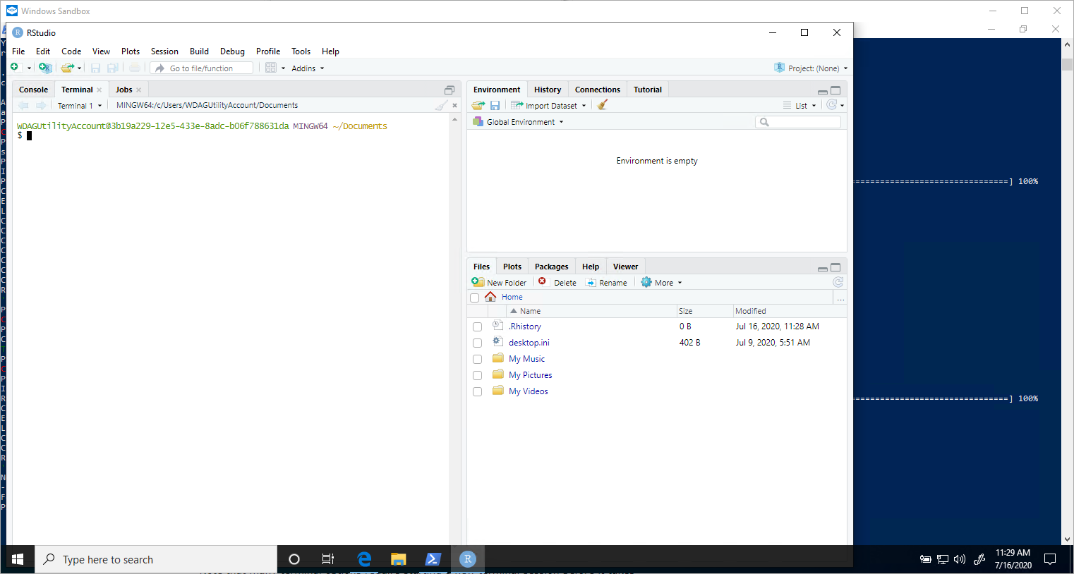This screenshot has height=574, width=1074.
Task: Select the checkbox beside My Music
Action: click(x=477, y=359)
